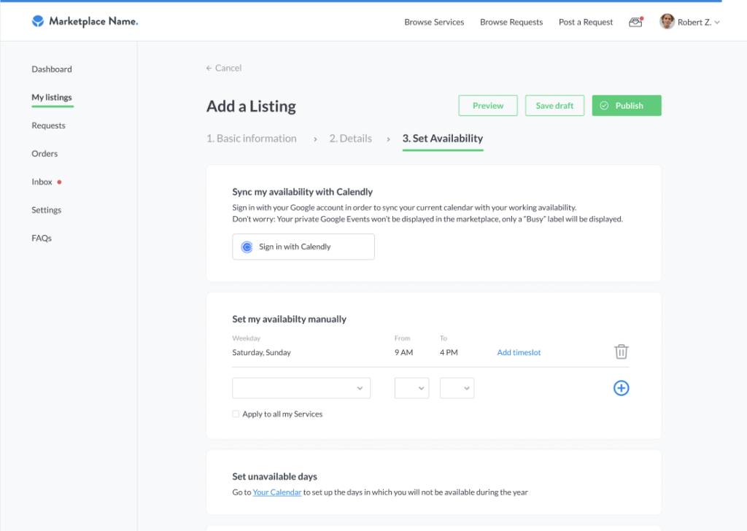Switch to 1. Basic information step
This screenshot has height=531, width=747.
click(x=251, y=138)
